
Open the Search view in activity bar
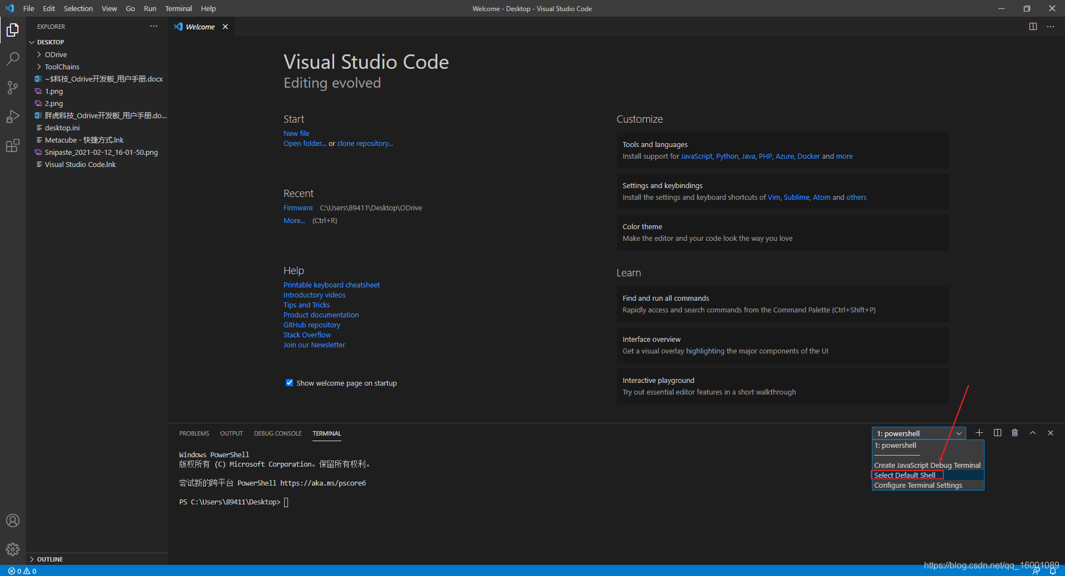[x=13, y=58]
